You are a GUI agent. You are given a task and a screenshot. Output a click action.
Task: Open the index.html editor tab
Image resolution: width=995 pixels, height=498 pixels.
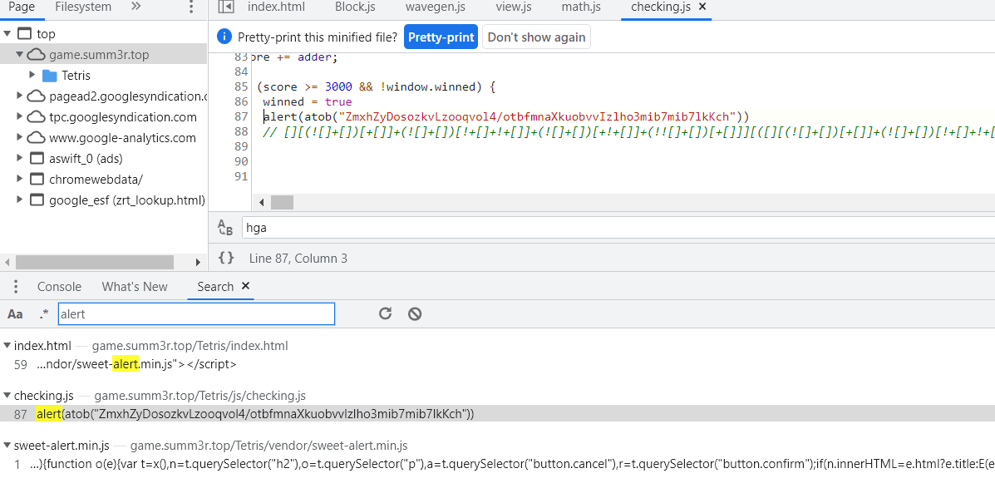[276, 7]
